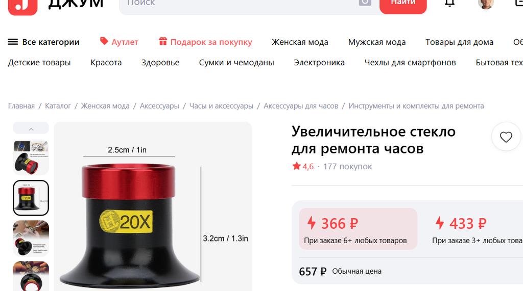The width and height of the screenshot is (523, 291).
Task: Select first product thumbnail with red loupe
Action: [x=31, y=157]
